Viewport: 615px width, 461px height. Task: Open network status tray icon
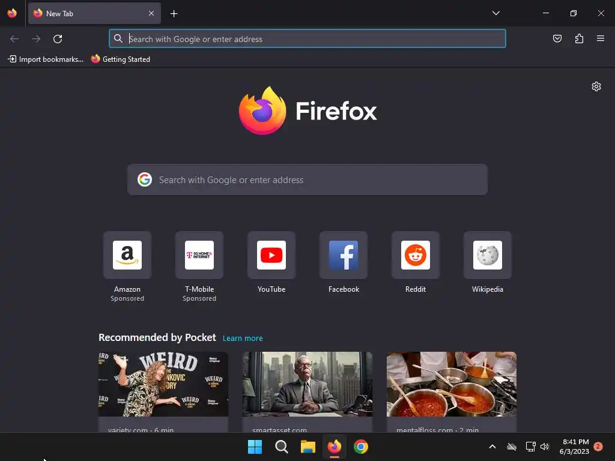click(530, 447)
